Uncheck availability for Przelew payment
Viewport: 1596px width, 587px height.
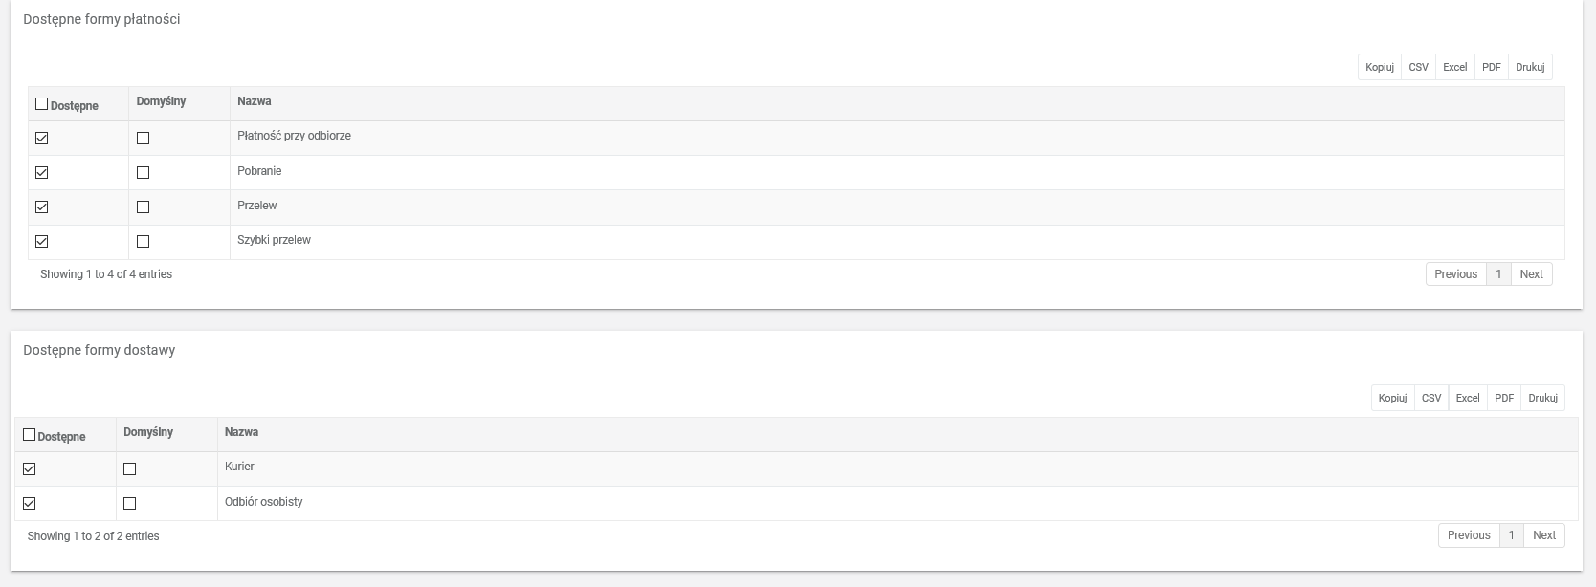click(41, 207)
